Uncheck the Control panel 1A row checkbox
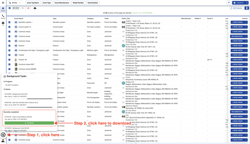The width and height of the screenshot is (250, 144). (9, 27)
